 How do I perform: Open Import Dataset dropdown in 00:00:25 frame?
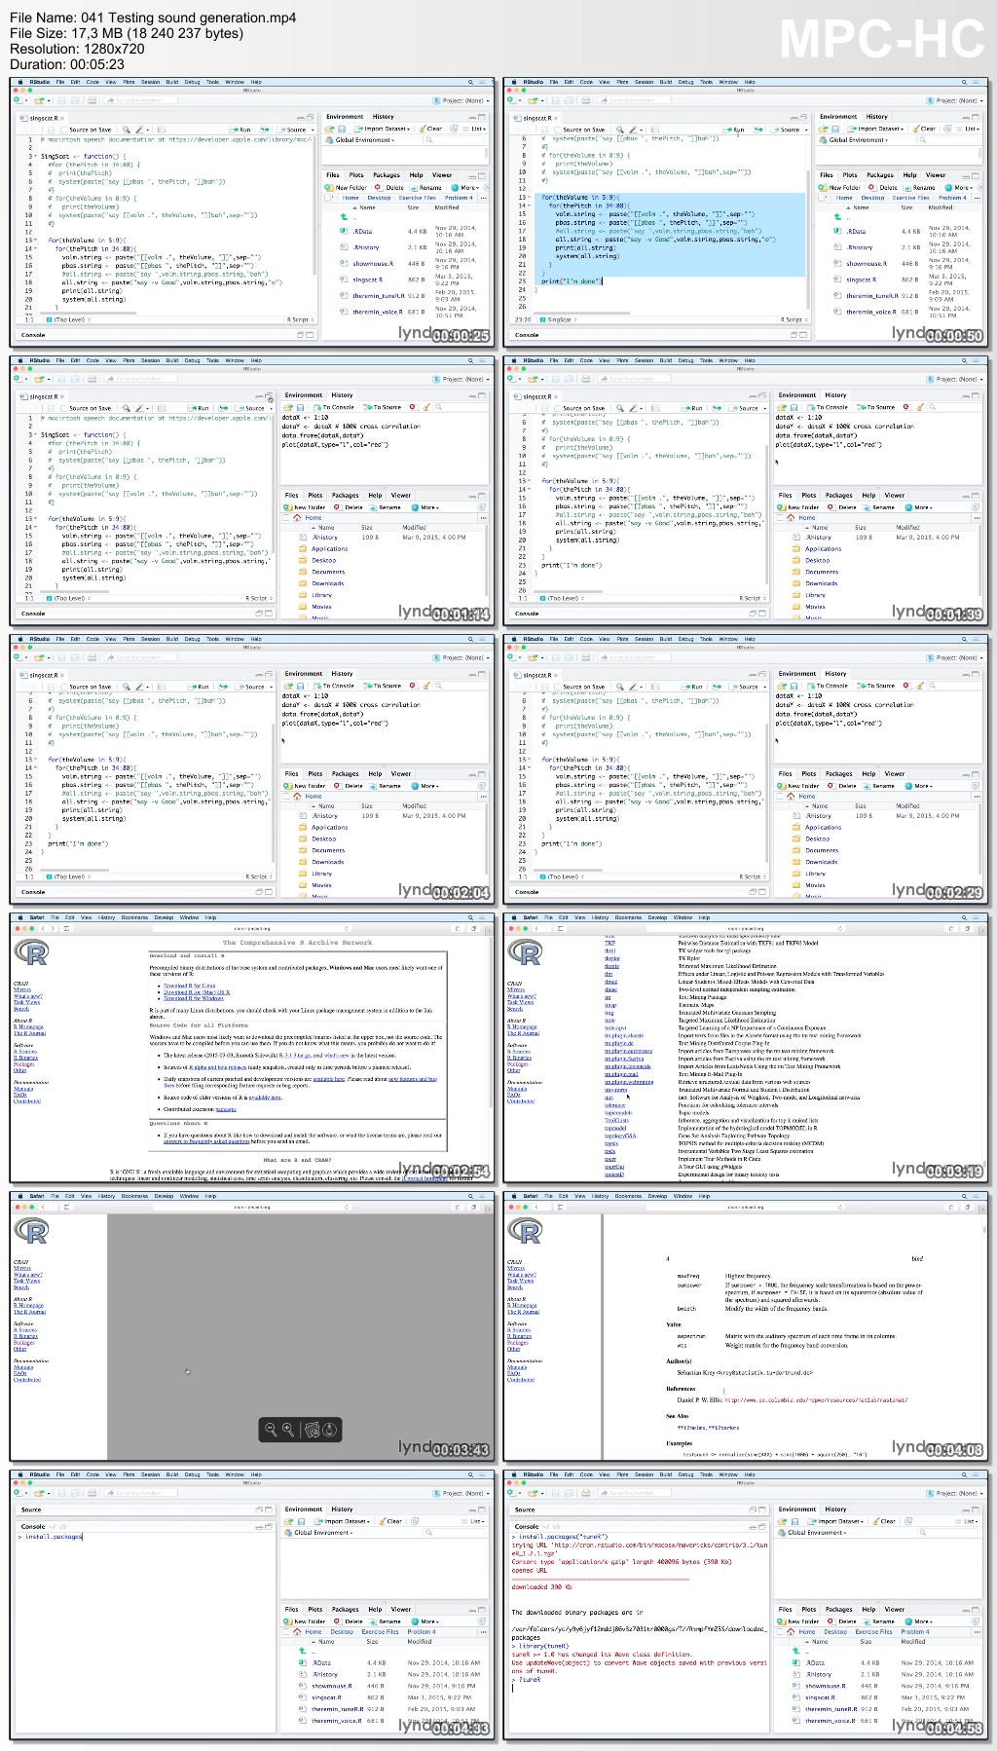[383, 129]
